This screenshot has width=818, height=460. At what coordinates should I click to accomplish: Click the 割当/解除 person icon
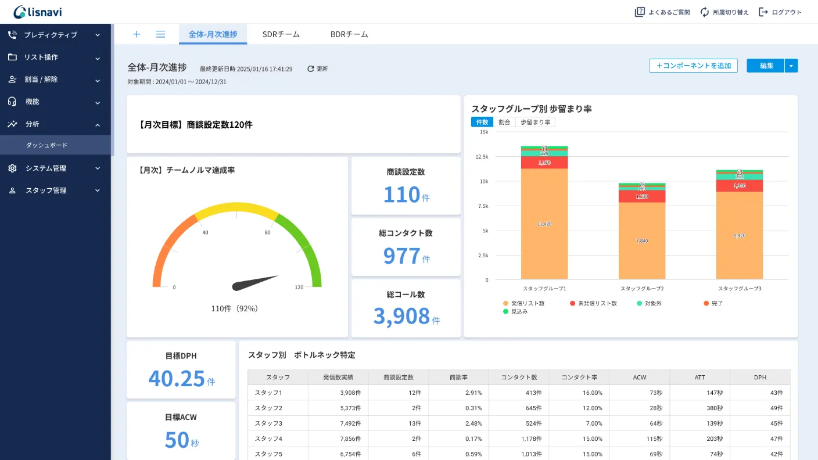point(12,79)
